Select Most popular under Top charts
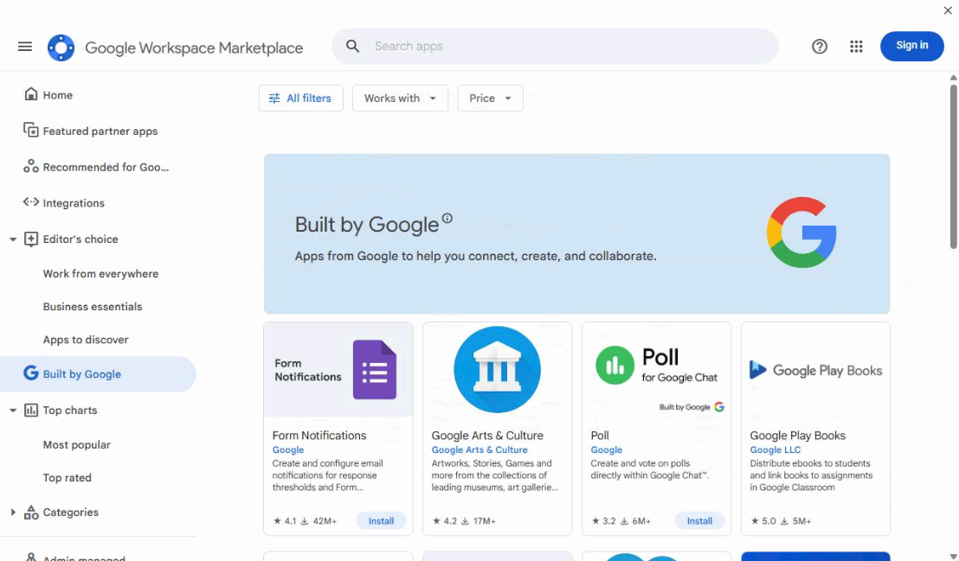Screen dimensions: 959x561 (x=76, y=445)
